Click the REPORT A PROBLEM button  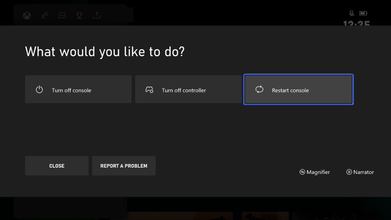pos(124,166)
